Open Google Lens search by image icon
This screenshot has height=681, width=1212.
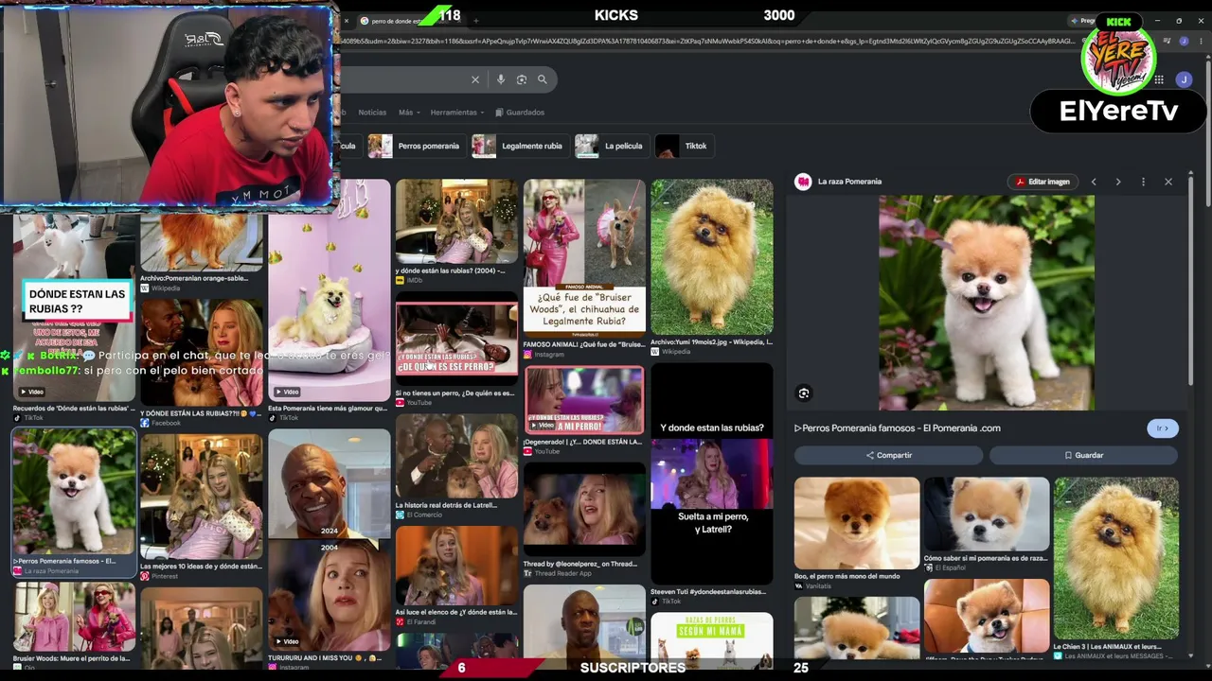522,79
